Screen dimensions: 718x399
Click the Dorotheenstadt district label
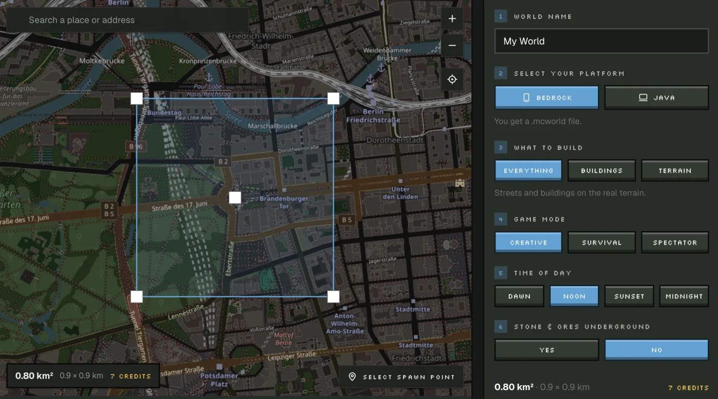click(x=394, y=139)
